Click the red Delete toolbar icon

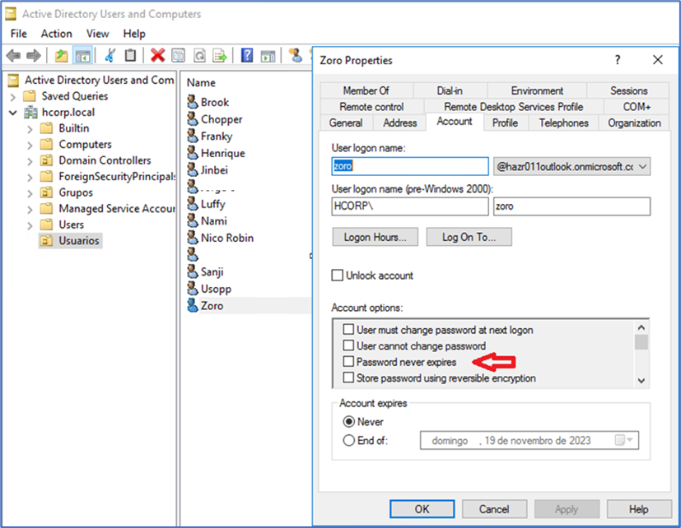(157, 55)
